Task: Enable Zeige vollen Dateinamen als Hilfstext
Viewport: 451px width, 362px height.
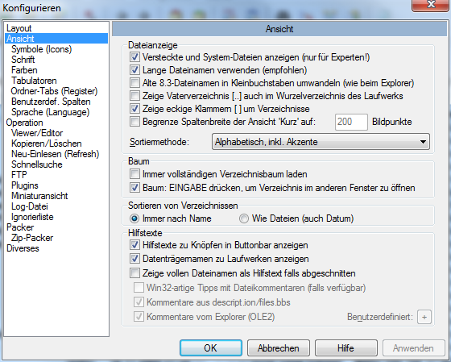Action: point(134,273)
